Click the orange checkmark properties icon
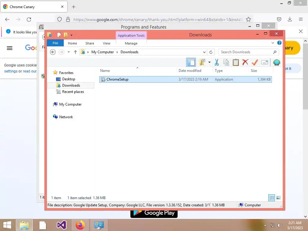 click(x=255, y=62)
